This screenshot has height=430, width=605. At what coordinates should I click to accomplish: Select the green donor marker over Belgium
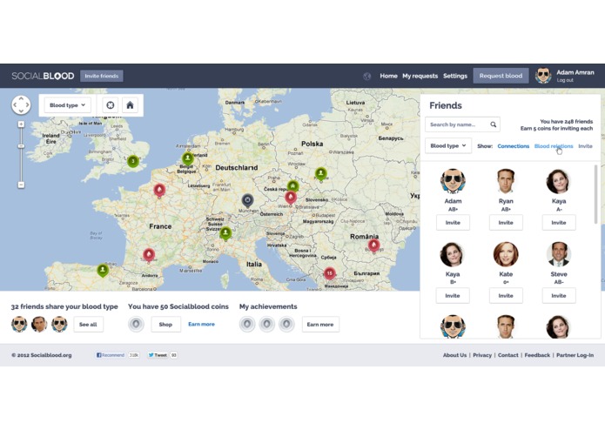click(x=187, y=158)
